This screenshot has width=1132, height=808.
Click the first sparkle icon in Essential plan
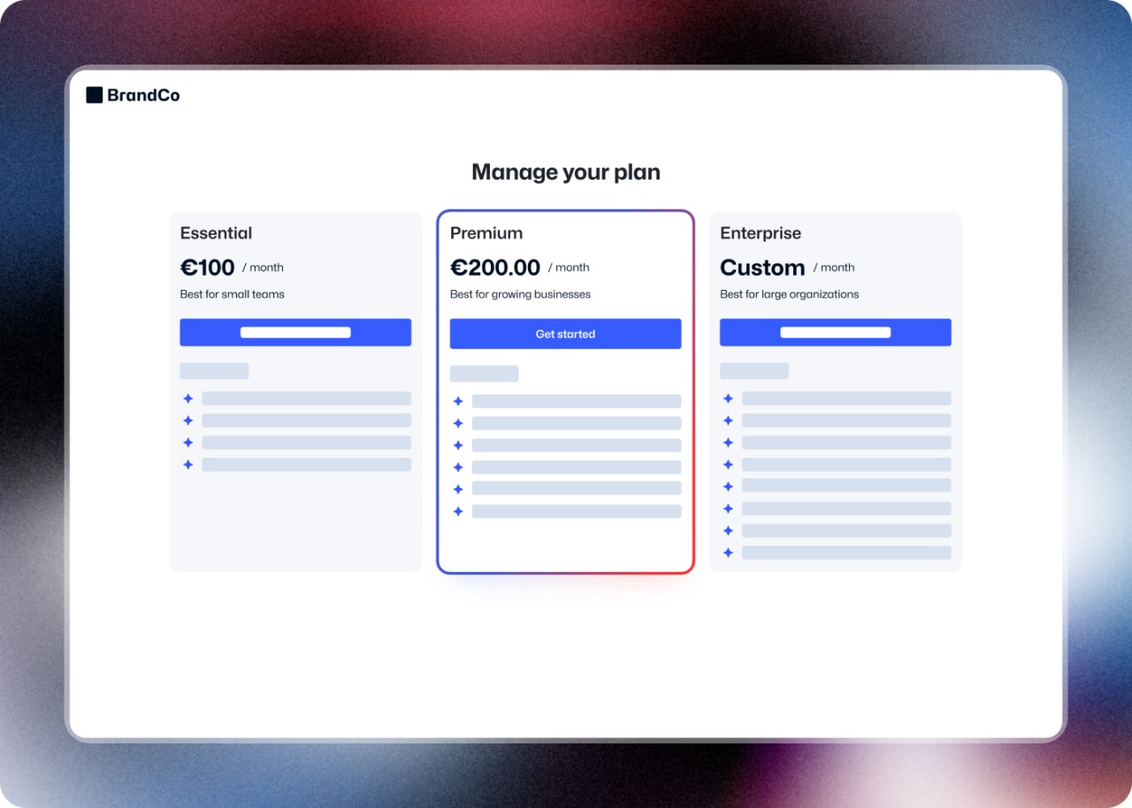tap(187, 399)
